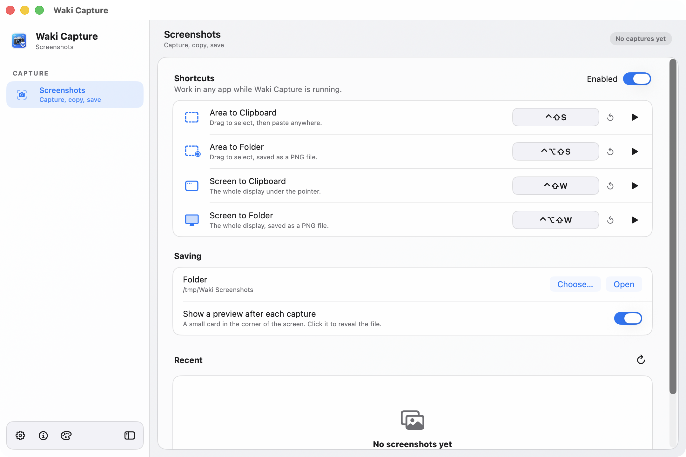Screen dimensions: 686x457
Task: Open the settings gear in sidebar footer
Action: coord(20,435)
